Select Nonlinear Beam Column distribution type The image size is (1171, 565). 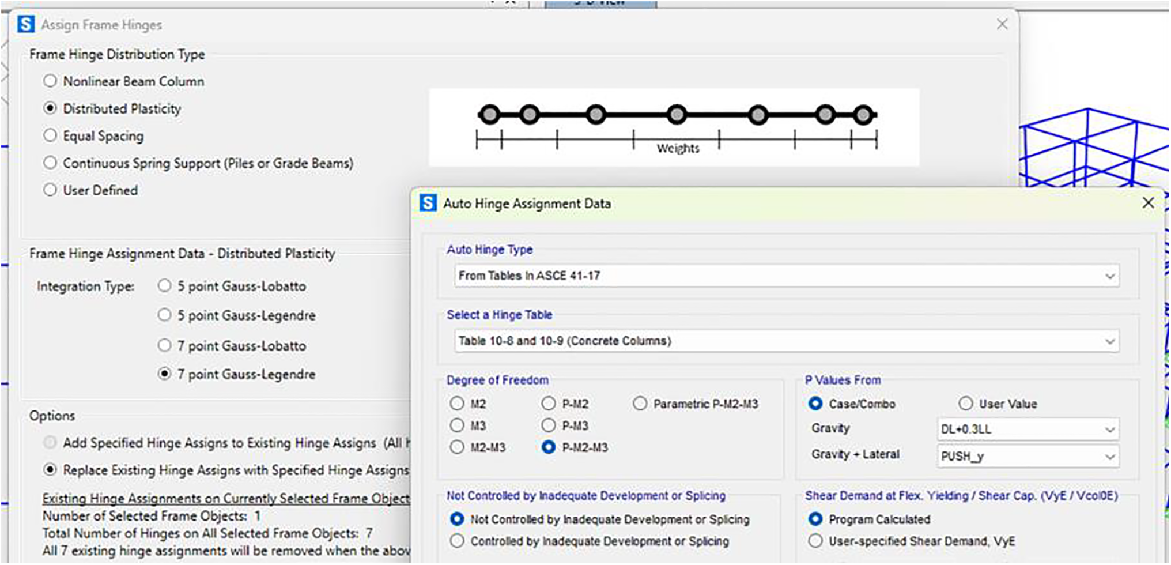tap(51, 81)
